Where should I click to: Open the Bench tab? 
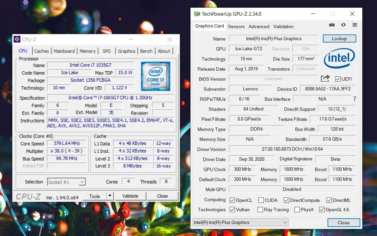[146, 51]
